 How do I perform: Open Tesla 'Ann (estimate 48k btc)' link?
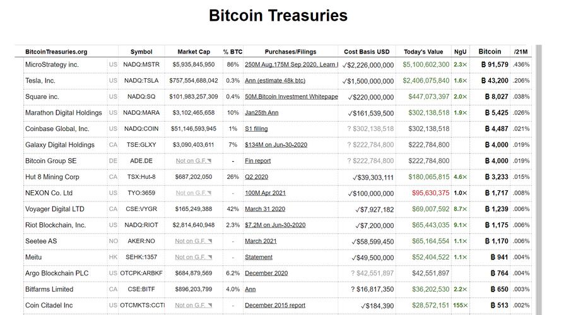tap(275, 81)
